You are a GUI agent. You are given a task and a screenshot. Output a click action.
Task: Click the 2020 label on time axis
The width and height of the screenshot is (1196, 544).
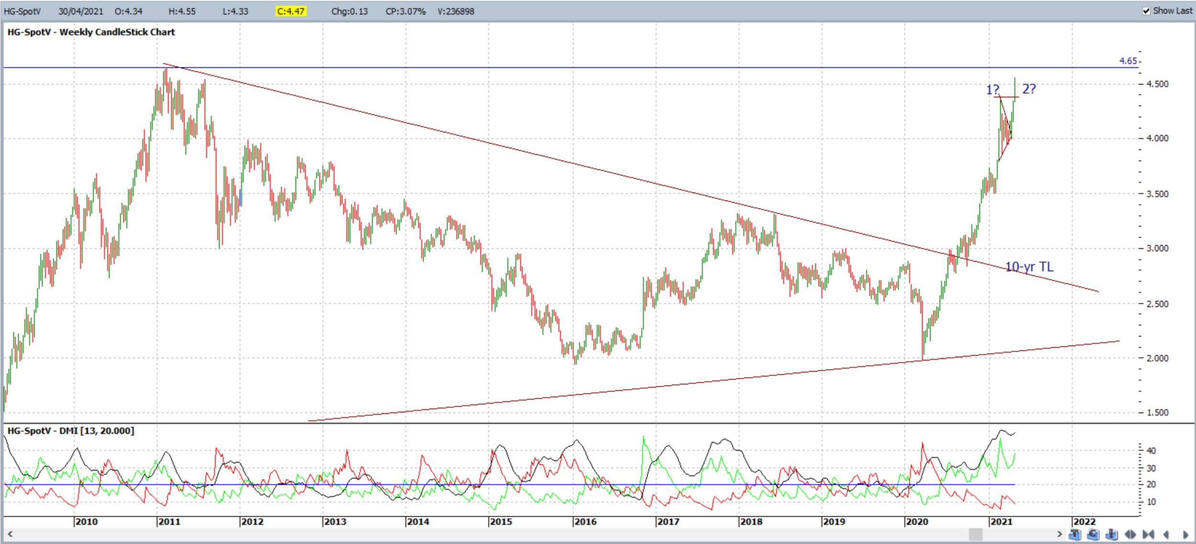pyautogui.click(x=917, y=522)
